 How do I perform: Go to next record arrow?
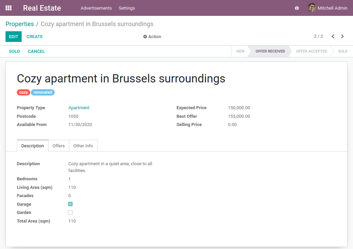click(x=342, y=36)
